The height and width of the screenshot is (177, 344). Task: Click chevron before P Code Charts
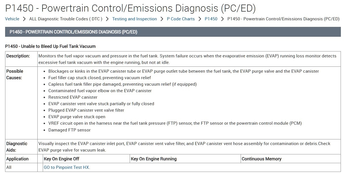pos(162,19)
